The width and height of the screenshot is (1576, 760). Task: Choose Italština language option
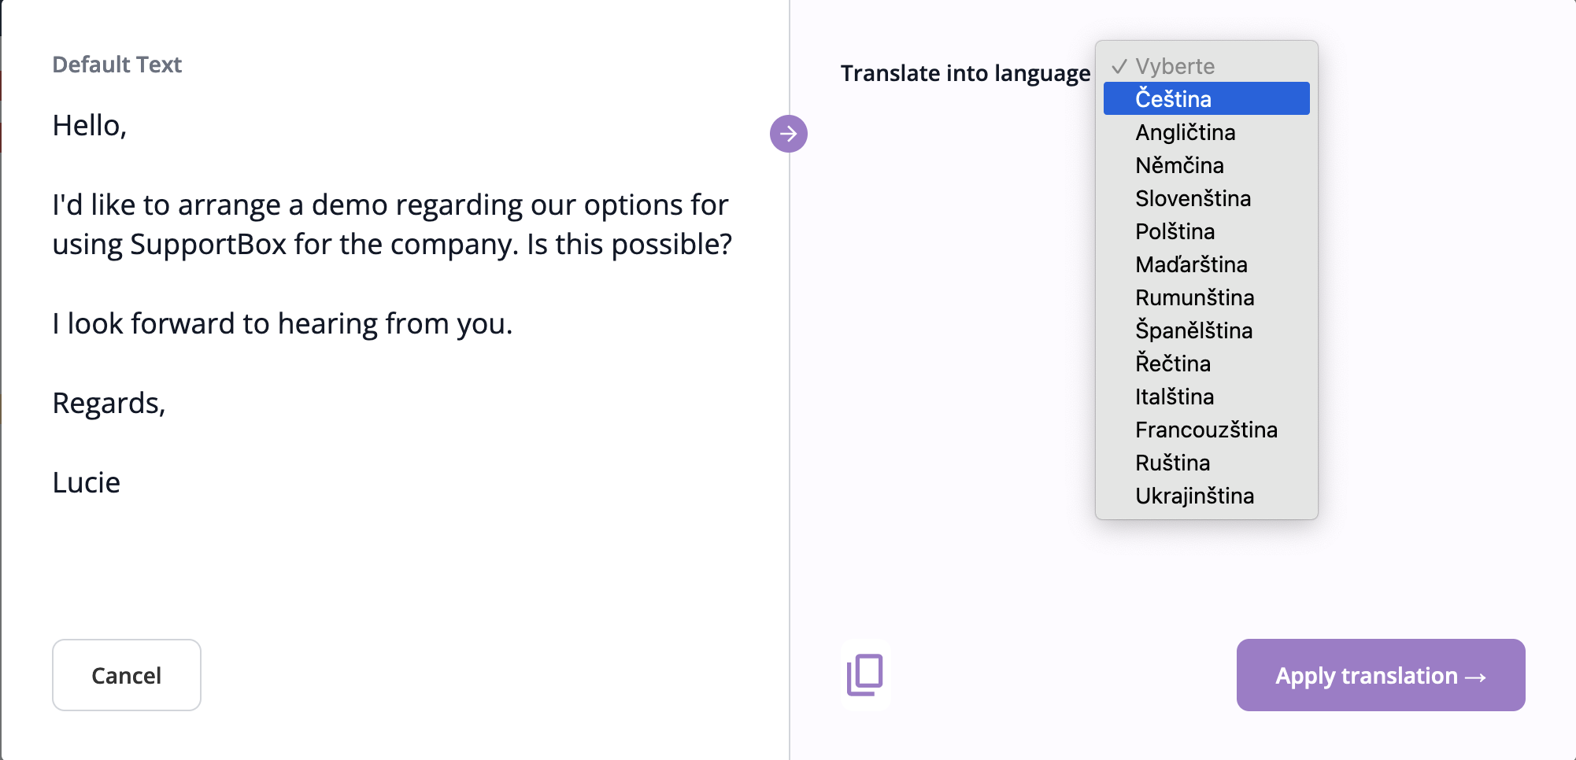click(x=1175, y=397)
